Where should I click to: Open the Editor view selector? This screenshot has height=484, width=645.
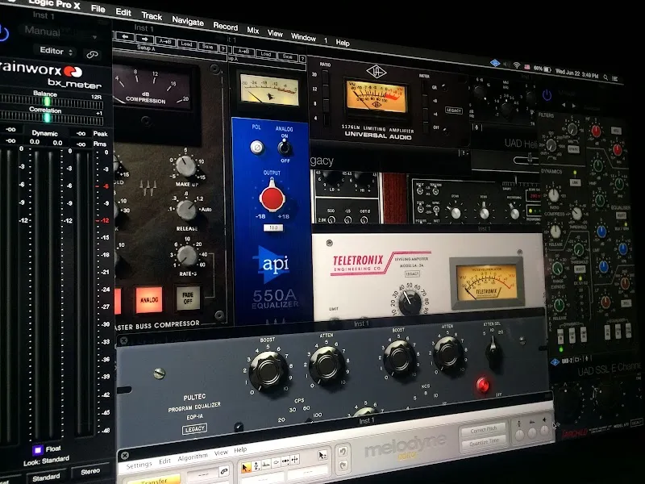pos(56,51)
